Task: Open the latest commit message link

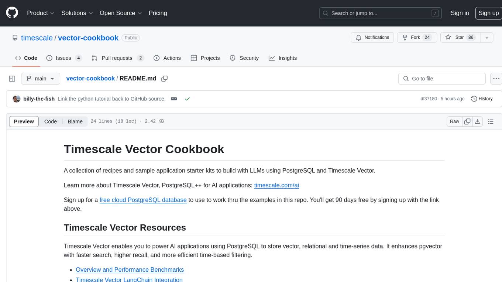Action: [x=111, y=99]
